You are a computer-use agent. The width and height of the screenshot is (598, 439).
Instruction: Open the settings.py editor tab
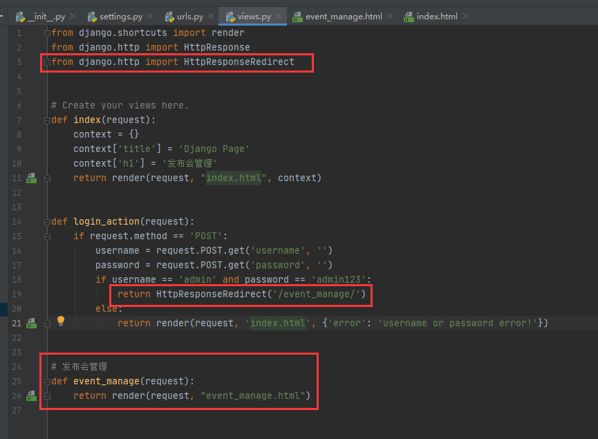pyautogui.click(x=120, y=17)
